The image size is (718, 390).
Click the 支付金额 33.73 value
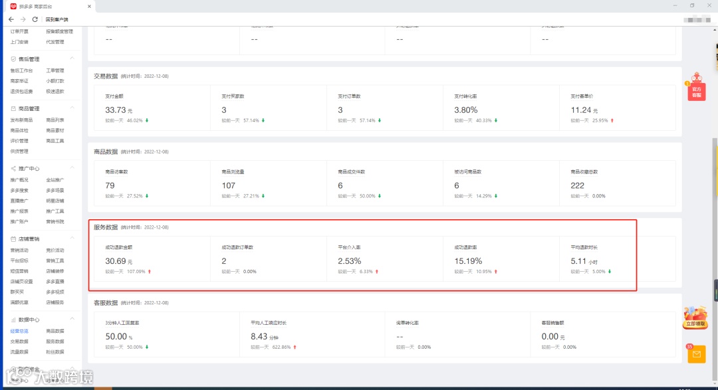click(116, 110)
